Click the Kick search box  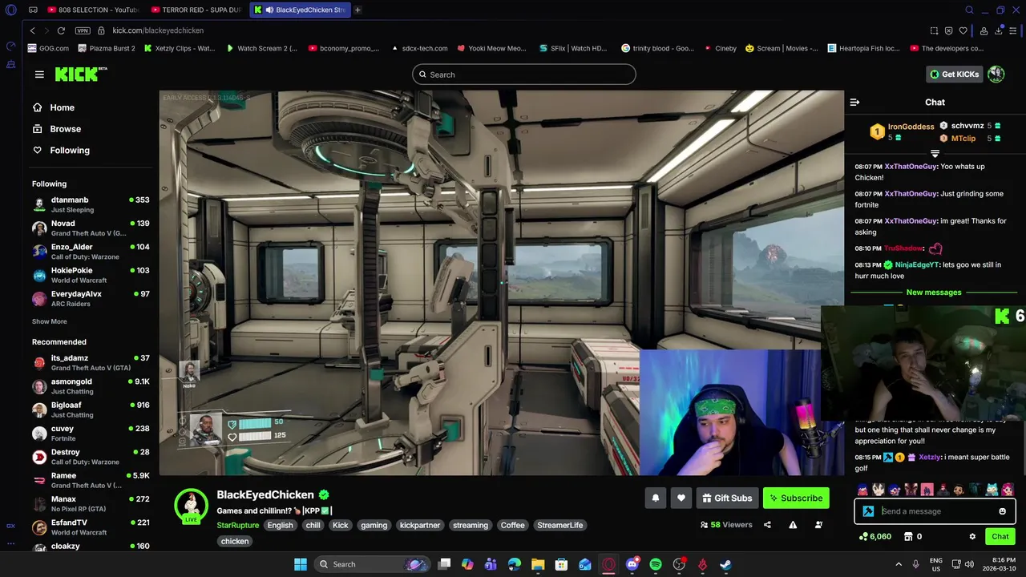[524, 75]
